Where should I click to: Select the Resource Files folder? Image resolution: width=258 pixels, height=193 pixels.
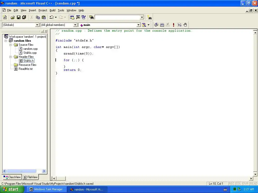(27, 65)
